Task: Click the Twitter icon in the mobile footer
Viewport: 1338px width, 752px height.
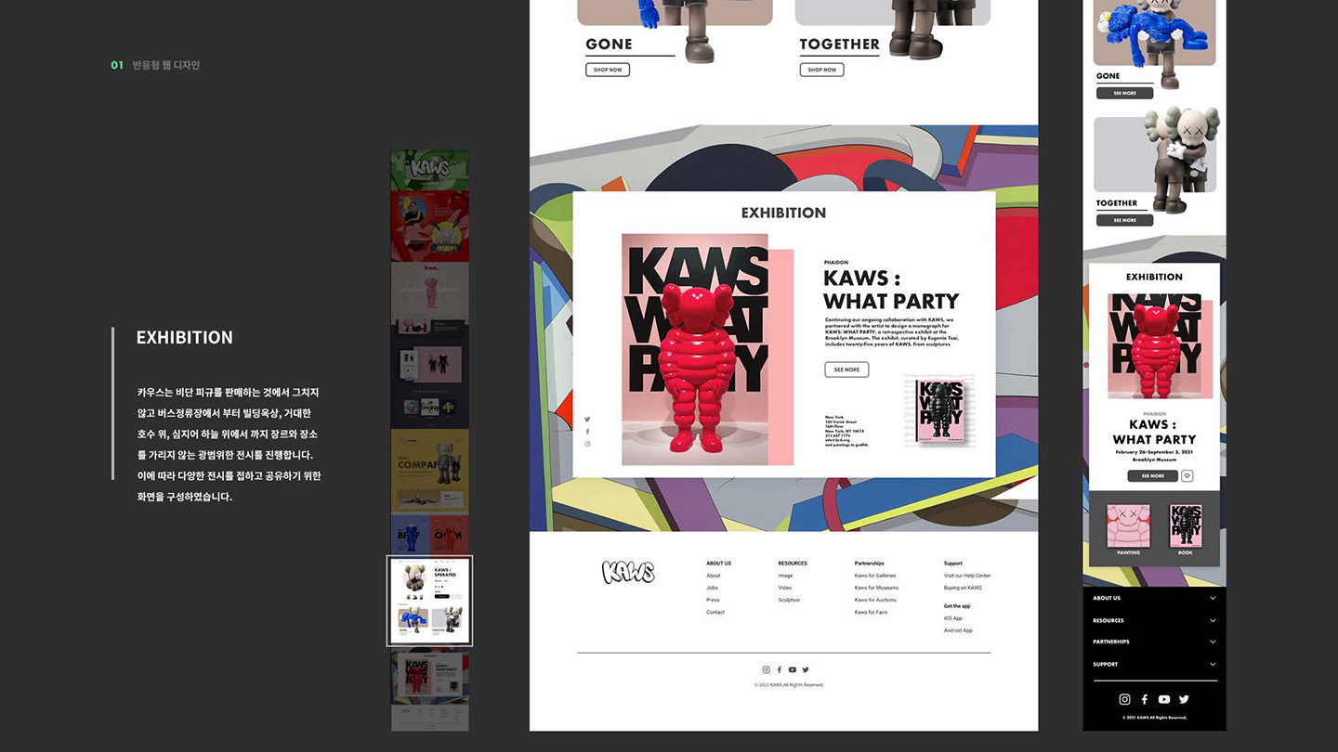Action: [1184, 699]
